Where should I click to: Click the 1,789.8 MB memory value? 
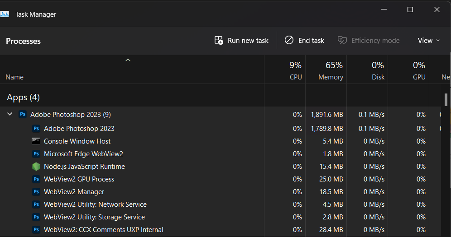click(327, 129)
